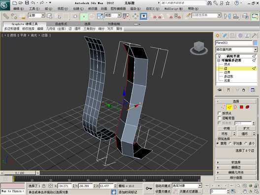This screenshot has width=260, height=195.
Task: Click the 3ds Max application logo button
Action: 4,5
